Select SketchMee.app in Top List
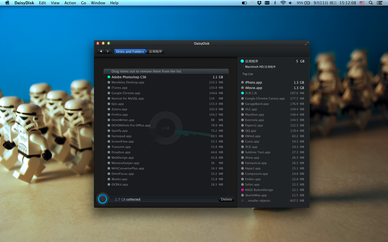The height and width of the screenshot is (242, 388). pos(272,195)
